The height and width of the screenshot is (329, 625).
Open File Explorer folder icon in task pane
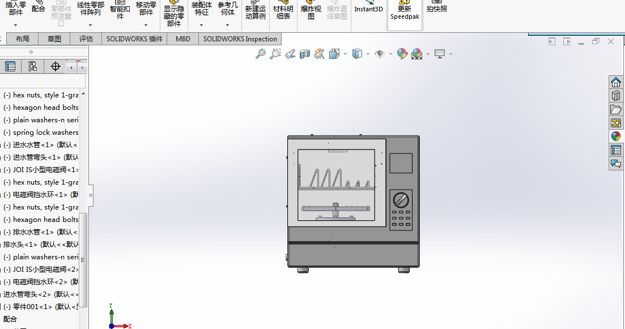pos(616,109)
